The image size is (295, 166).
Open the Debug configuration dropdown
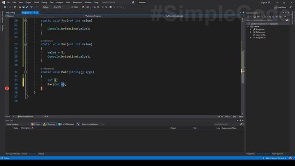pyautogui.click(x=47, y=7)
